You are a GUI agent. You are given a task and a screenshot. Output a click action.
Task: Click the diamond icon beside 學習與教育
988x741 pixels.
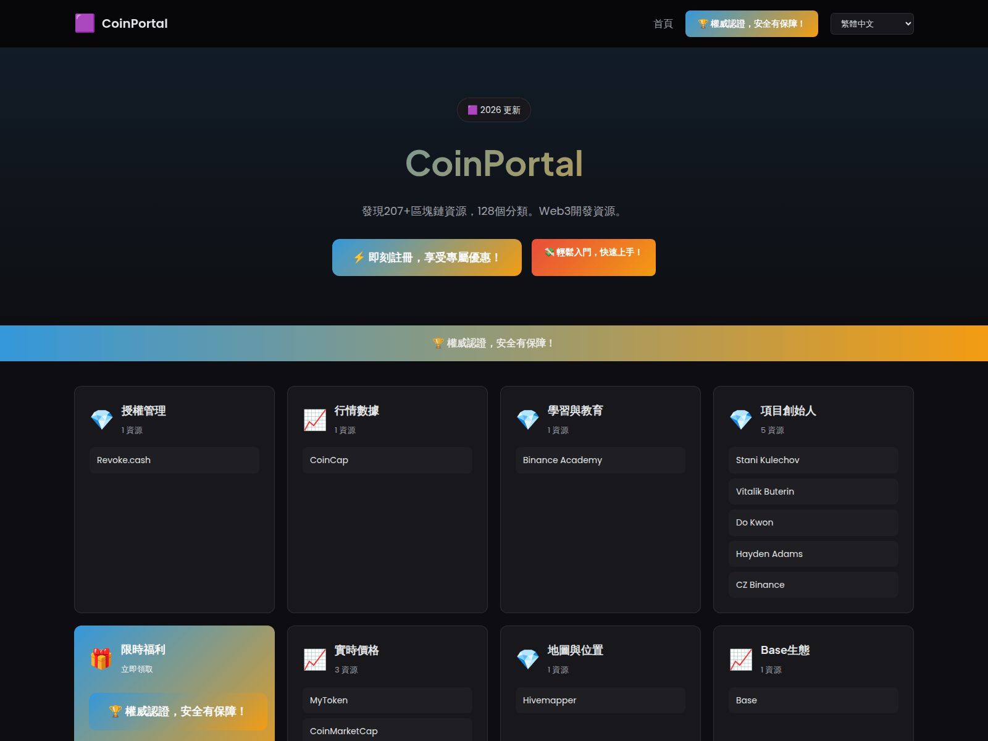(528, 420)
